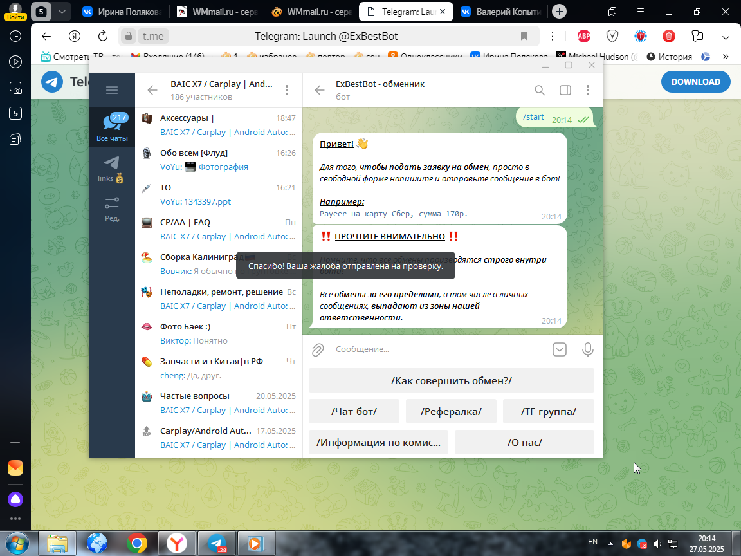Expand the tab groups dropdown arrow
The height and width of the screenshot is (556, 741).
62,12
